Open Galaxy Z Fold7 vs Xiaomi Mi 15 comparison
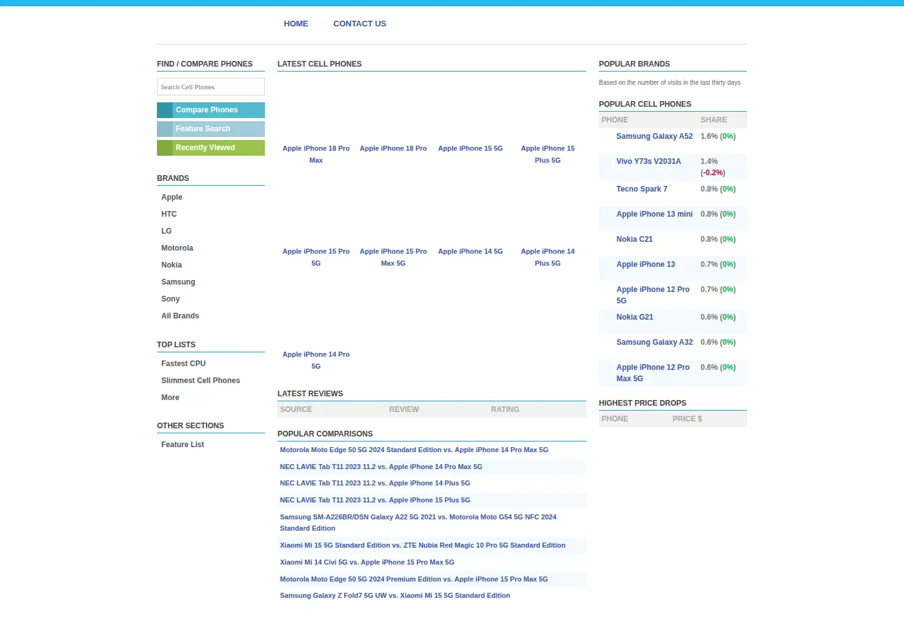The width and height of the screenshot is (904, 628). pos(395,596)
